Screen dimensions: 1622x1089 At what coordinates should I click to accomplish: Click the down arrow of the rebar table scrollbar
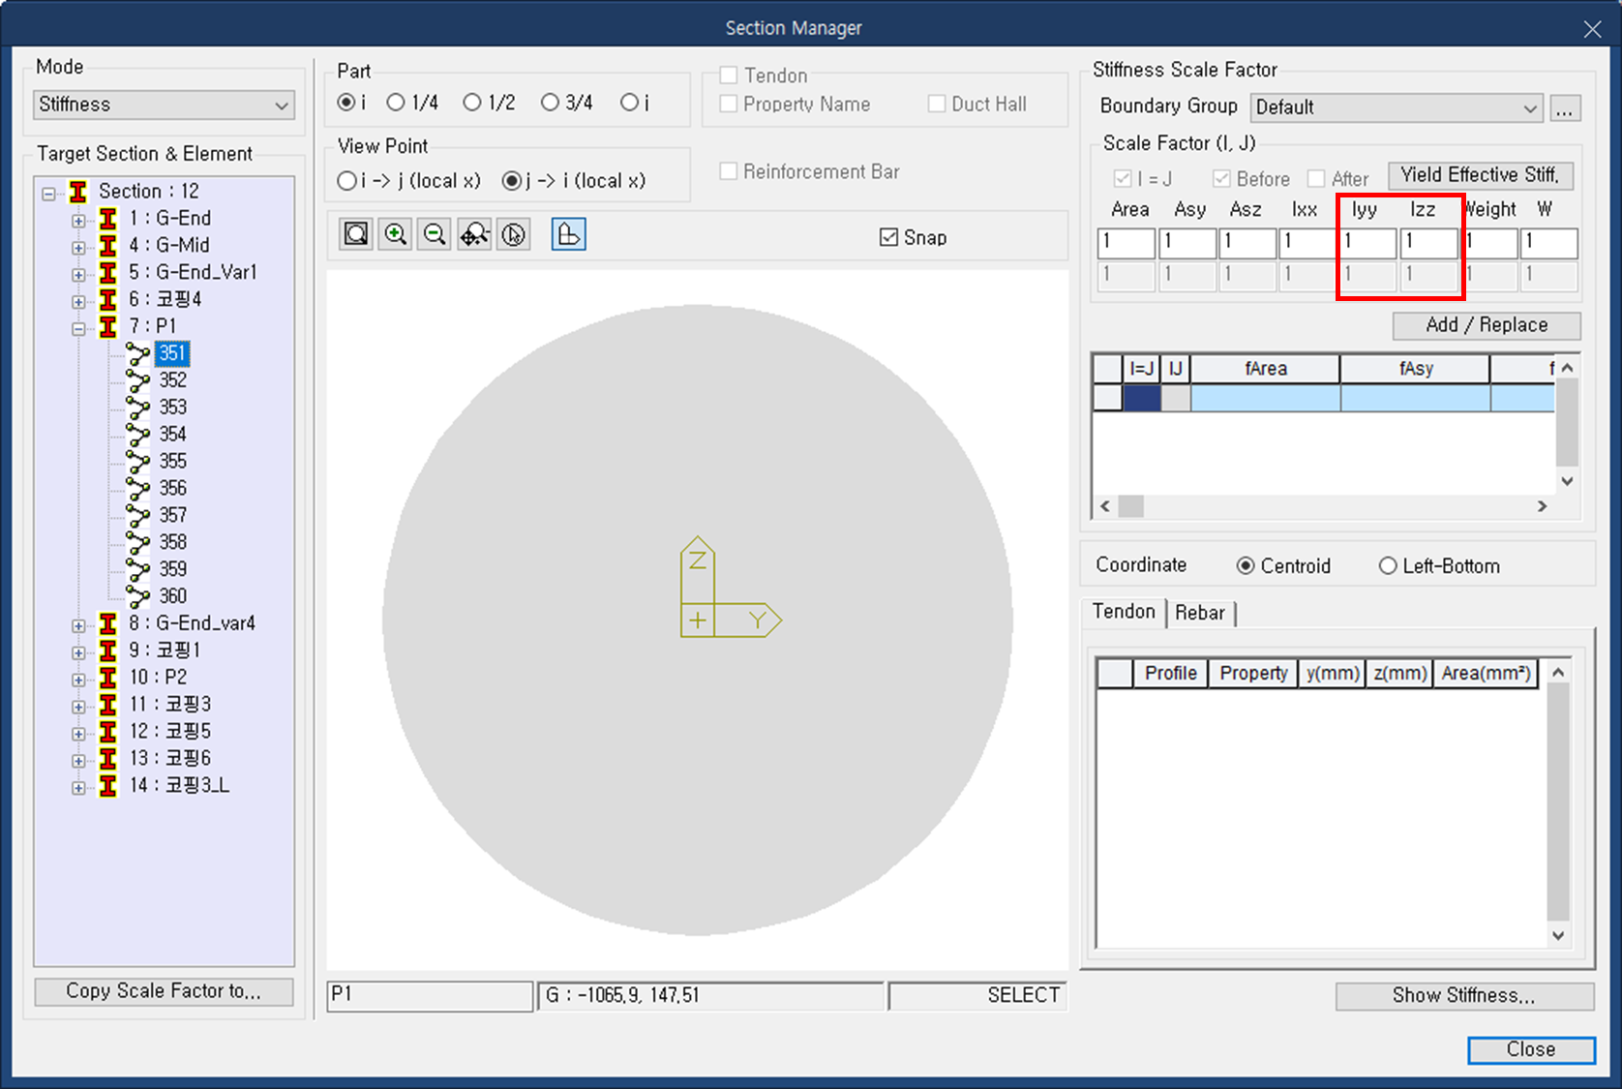(x=1557, y=935)
